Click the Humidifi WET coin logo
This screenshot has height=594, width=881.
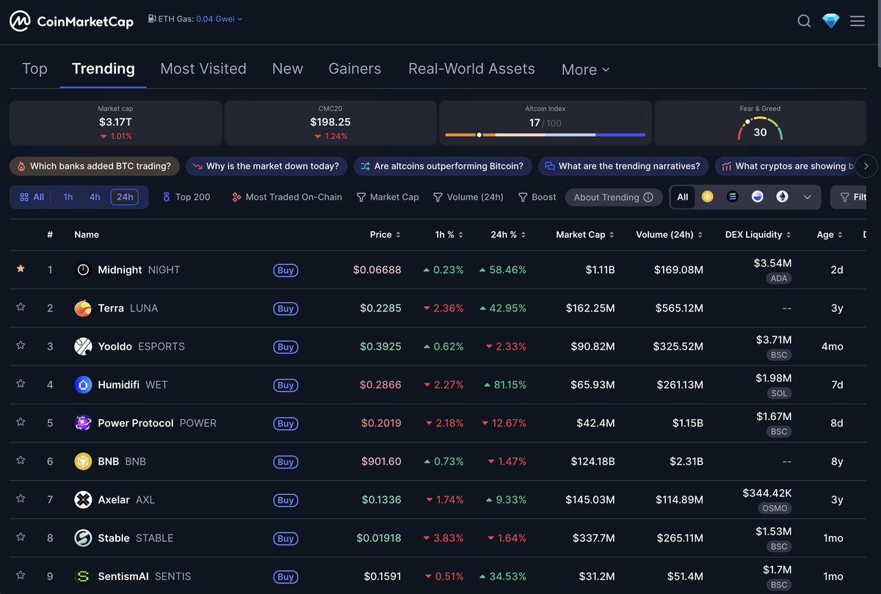click(83, 384)
